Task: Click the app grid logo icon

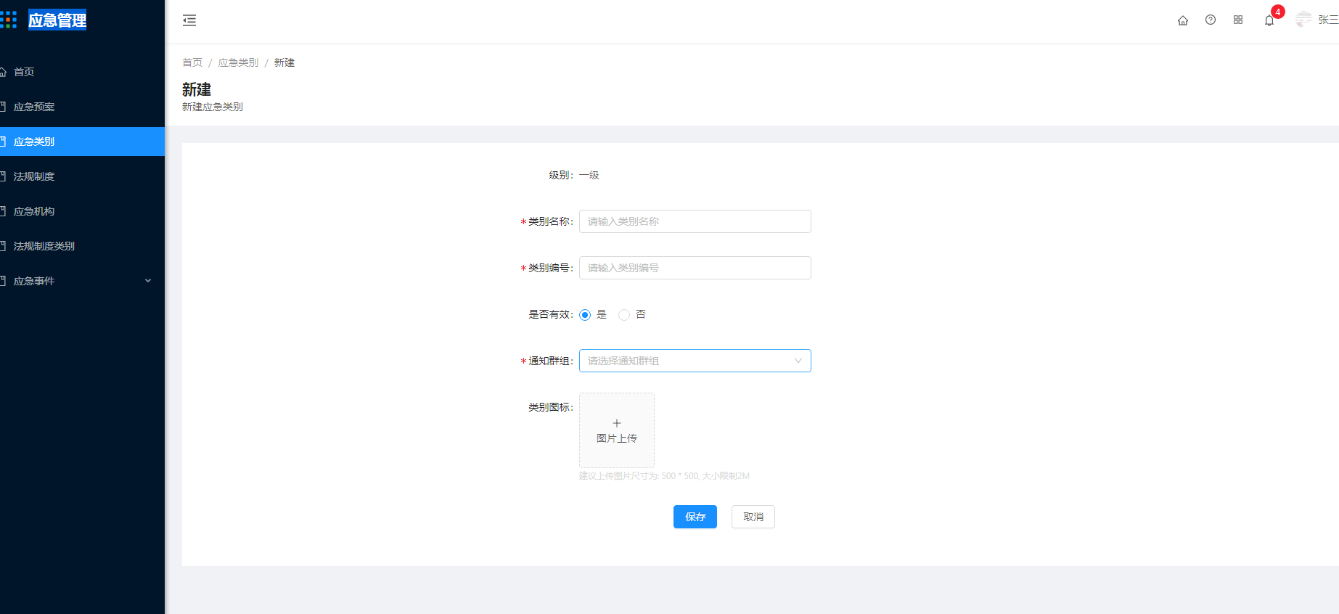Action: (x=8, y=20)
